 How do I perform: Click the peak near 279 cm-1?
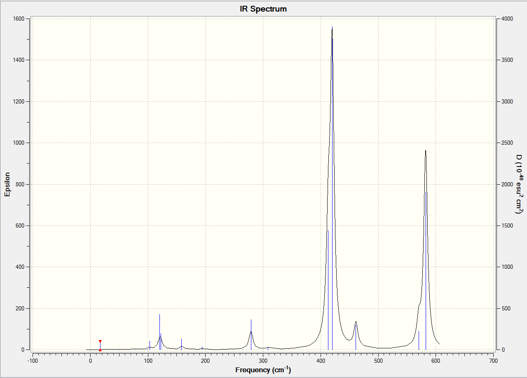251,332
